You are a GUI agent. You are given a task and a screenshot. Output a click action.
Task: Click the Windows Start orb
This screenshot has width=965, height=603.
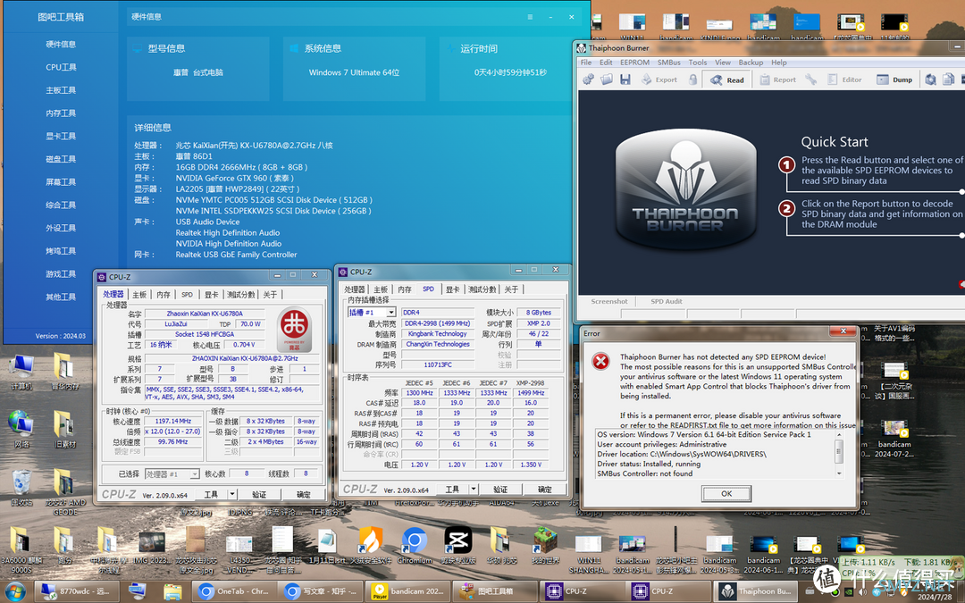pos(15,592)
